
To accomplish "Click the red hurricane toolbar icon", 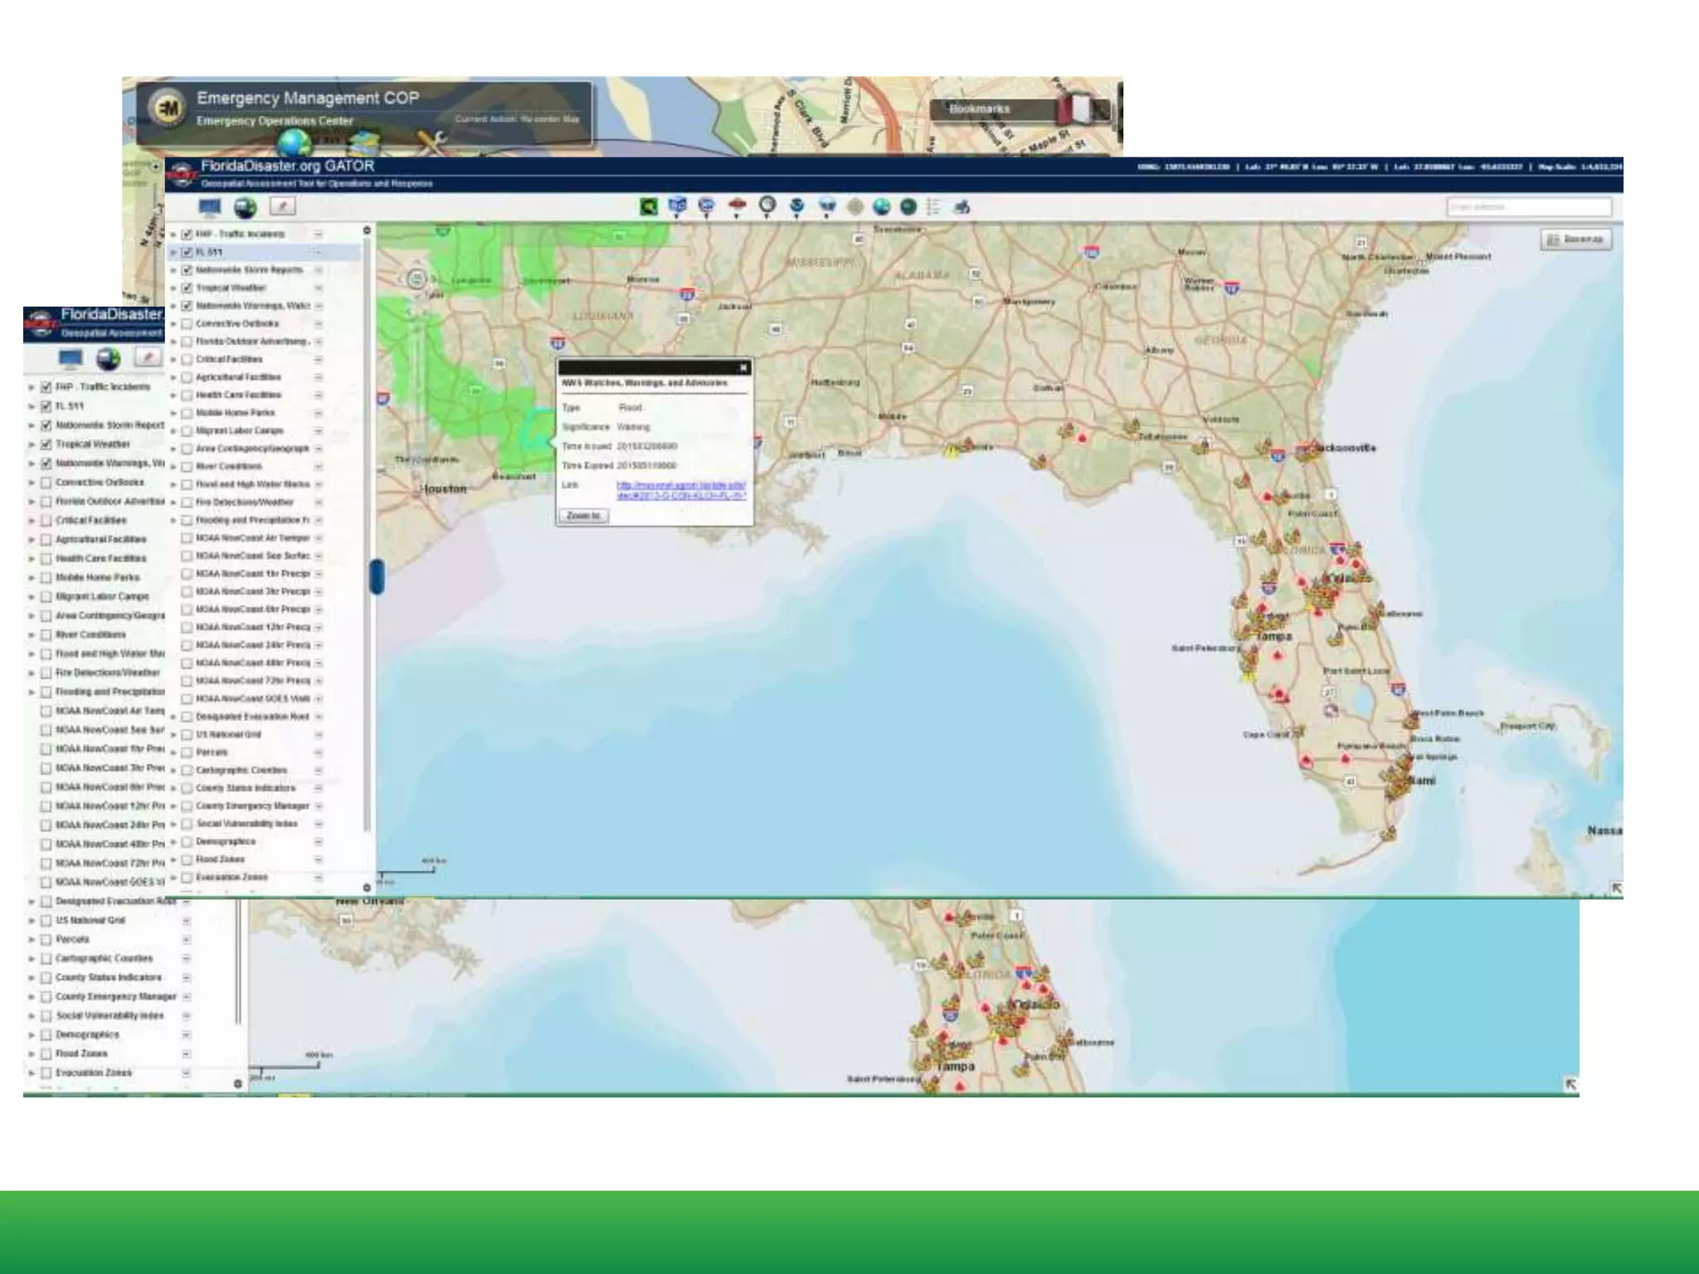I will pos(737,205).
